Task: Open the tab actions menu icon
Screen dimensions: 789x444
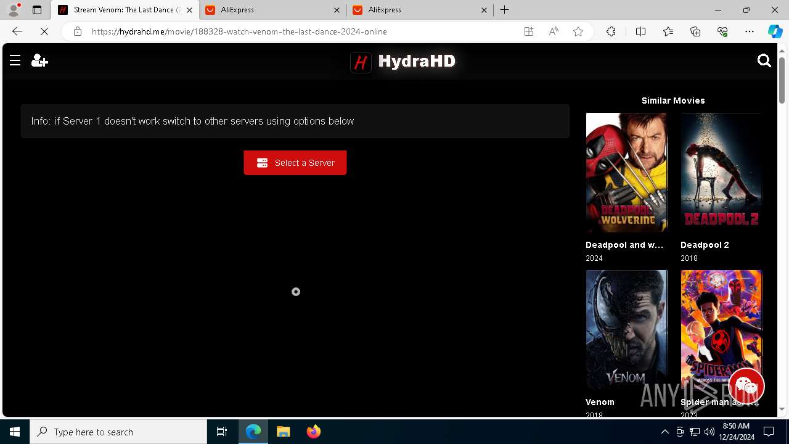Action: coord(37,10)
